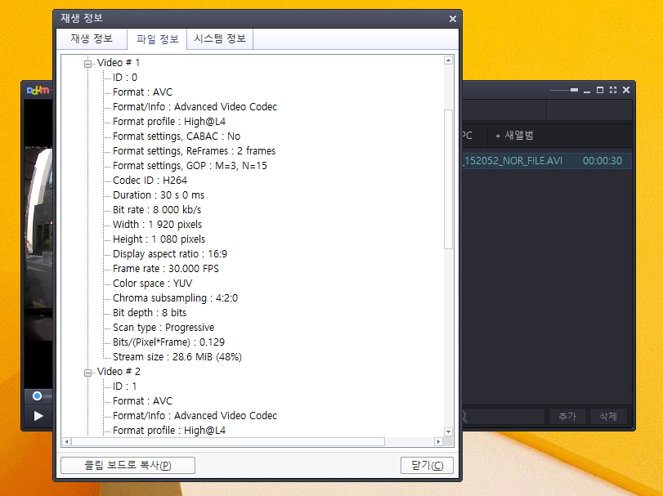Viewport: 663px width, 496px height.
Task: Minimize the player window
Action: (587, 90)
